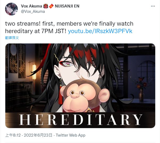Click the glowing lantern in the thumbnail

coord(34,72)
